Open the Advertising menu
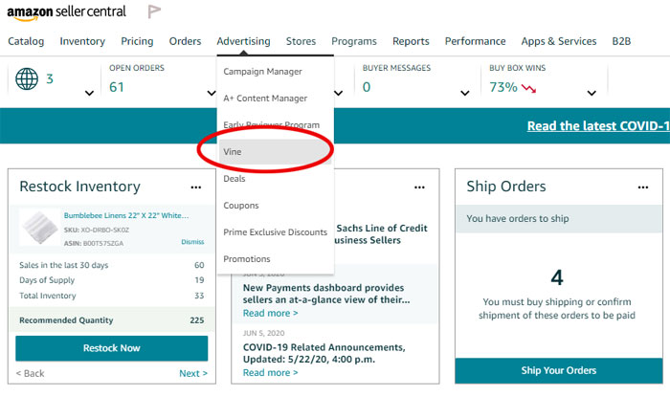Screen dimensions: 670x396 point(243,41)
